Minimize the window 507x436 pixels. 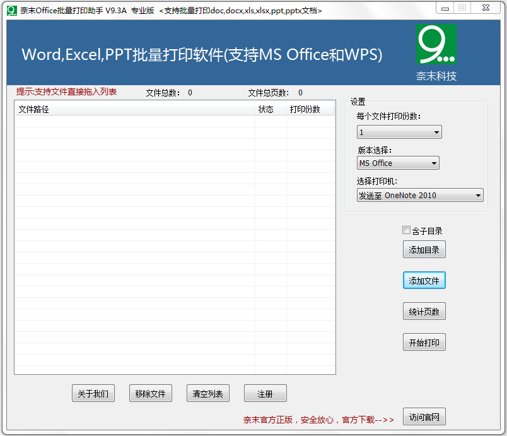(x=445, y=8)
